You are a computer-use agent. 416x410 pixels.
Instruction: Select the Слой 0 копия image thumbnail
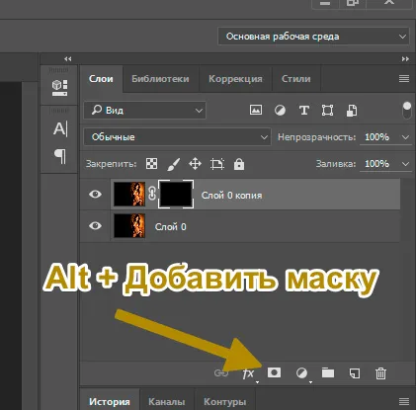(129, 195)
